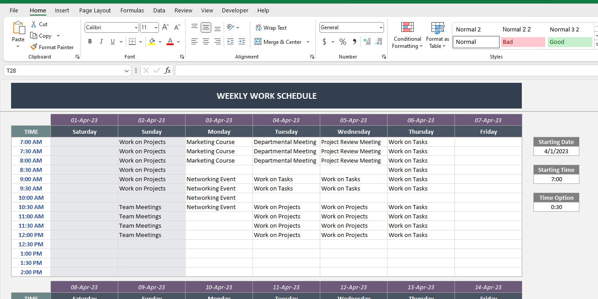Screen dimensions: 598x299
Task: Toggle italic formatting
Action: click(101, 41)
